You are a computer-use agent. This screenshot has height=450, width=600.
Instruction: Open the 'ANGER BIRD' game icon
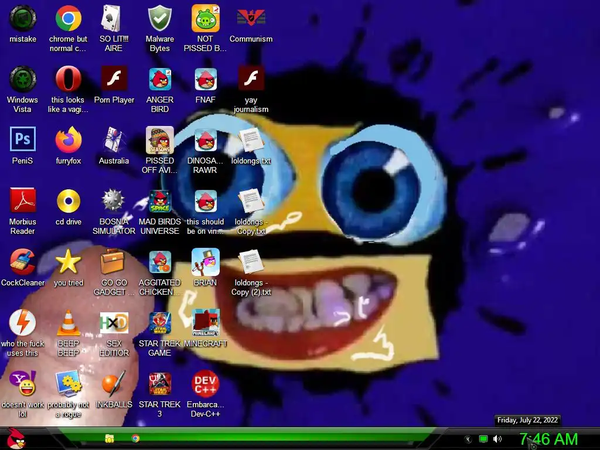(159, 79)
